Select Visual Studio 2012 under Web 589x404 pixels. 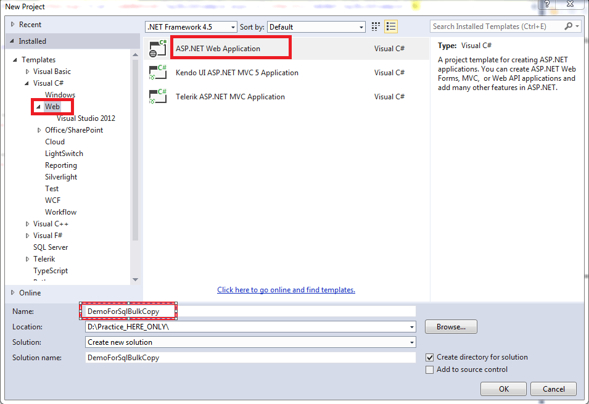pyautogui.click(x=86, y=118)
